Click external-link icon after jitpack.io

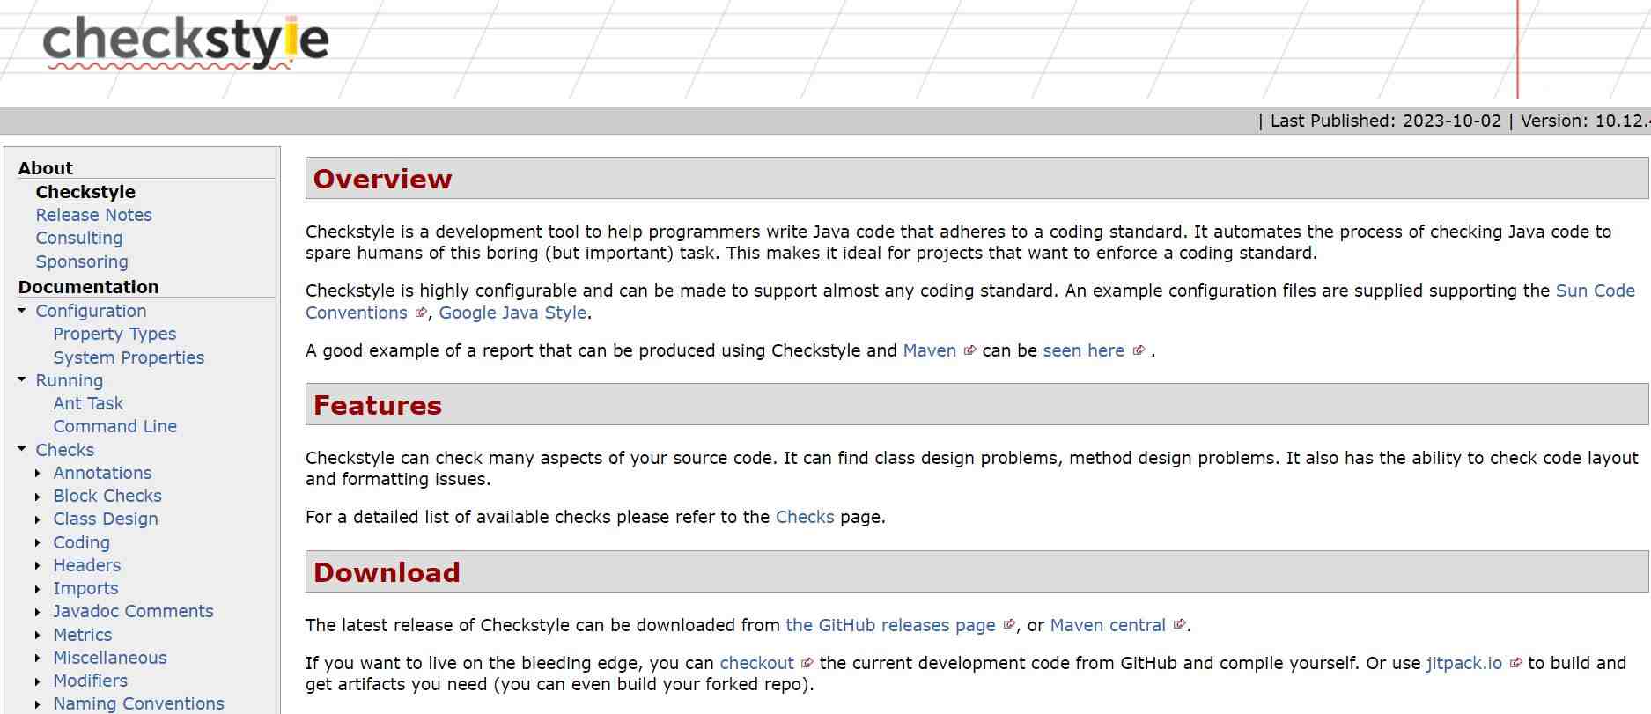(1515, 663)
